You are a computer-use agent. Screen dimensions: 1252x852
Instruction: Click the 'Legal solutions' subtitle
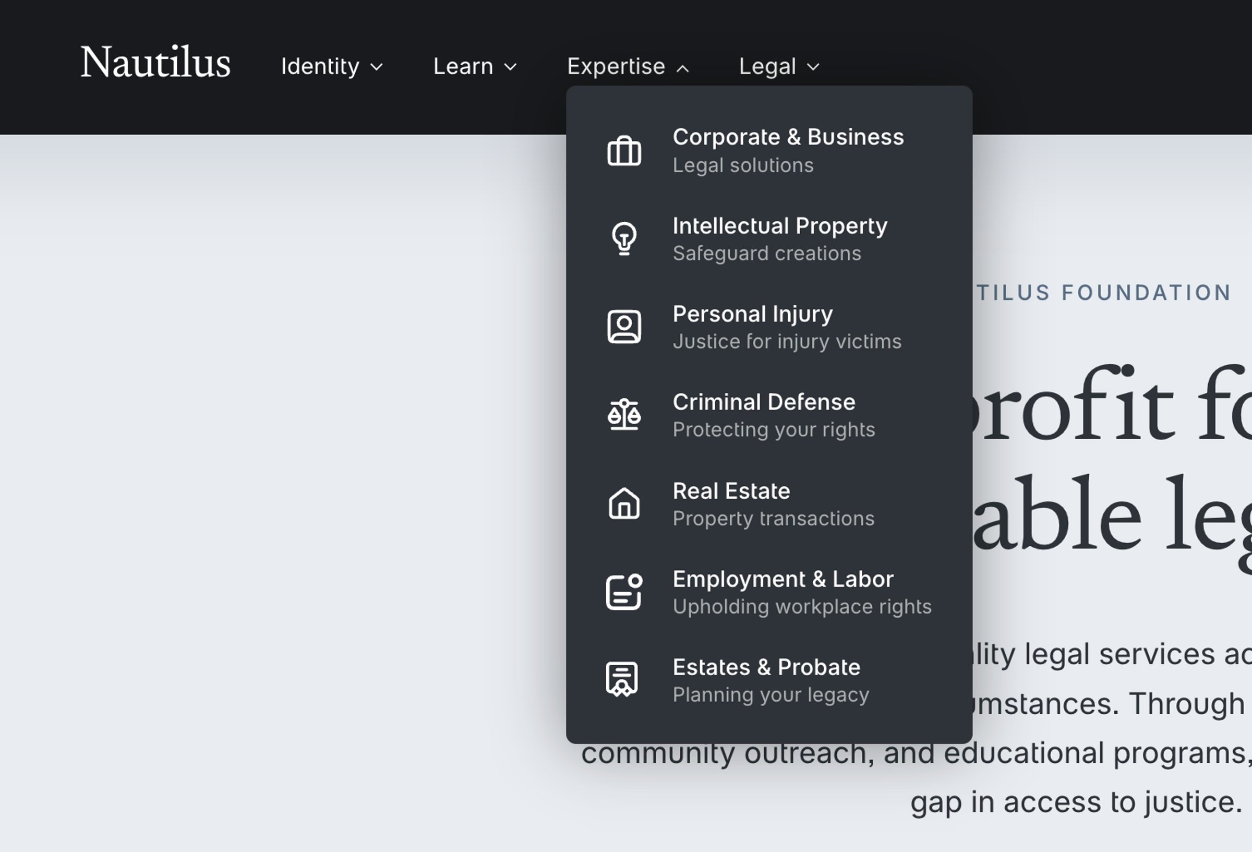pos(743,165)
